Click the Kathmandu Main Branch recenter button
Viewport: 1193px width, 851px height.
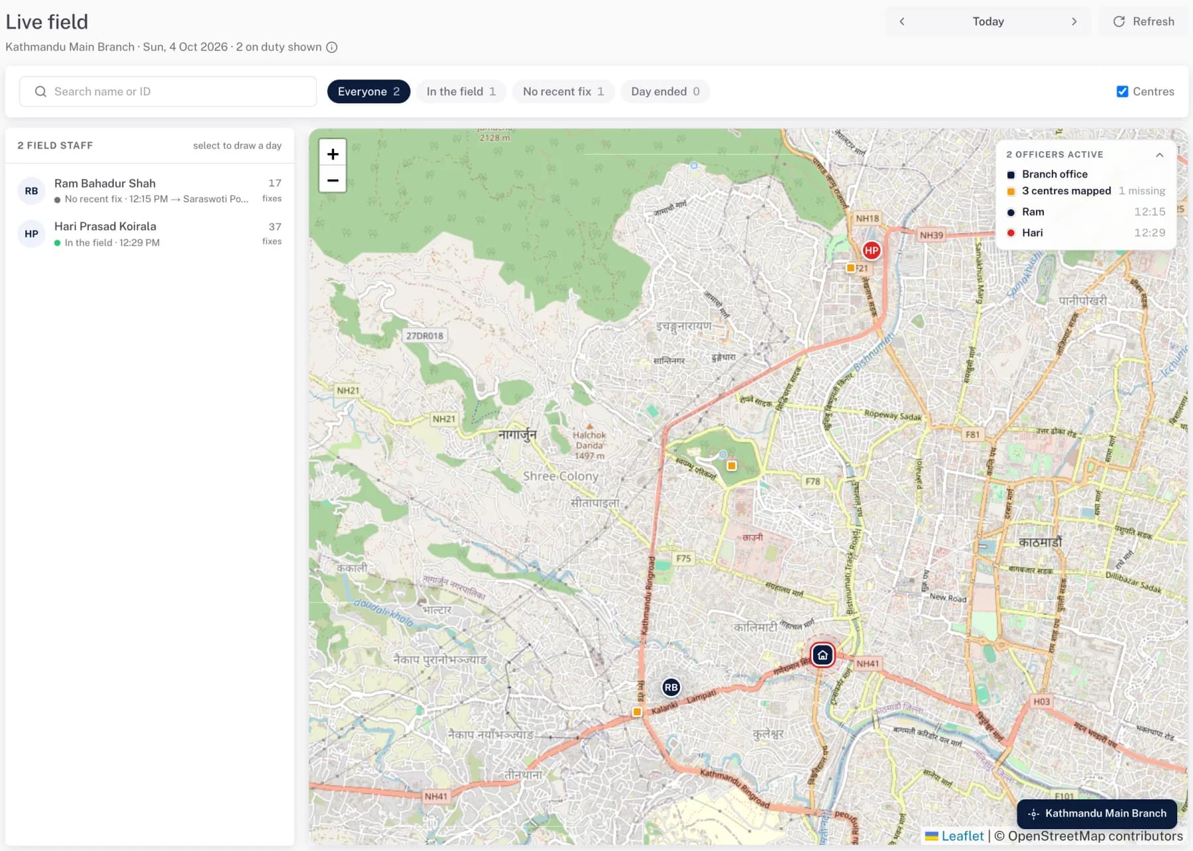[x=1097, y=813]
